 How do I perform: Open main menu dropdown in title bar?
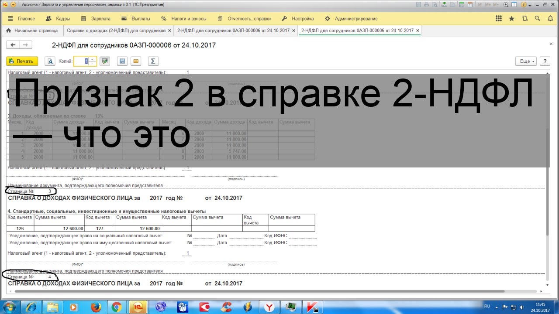click(x=13, y=4)
